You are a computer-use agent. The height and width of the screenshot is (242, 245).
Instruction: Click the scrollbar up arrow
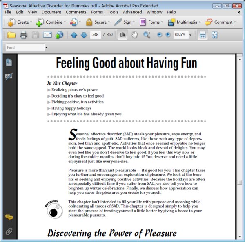(240, 60)
